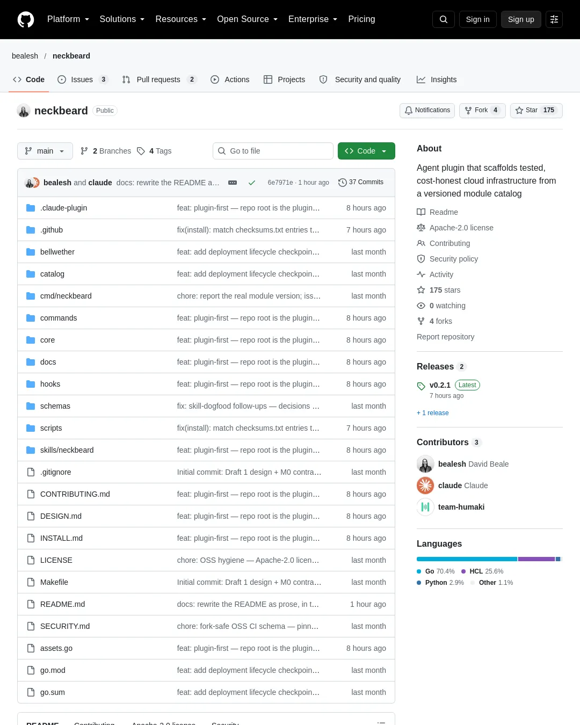Click the forks icon in About
Image resolution: width=580 pixels, height=725 pixels.
421,321
